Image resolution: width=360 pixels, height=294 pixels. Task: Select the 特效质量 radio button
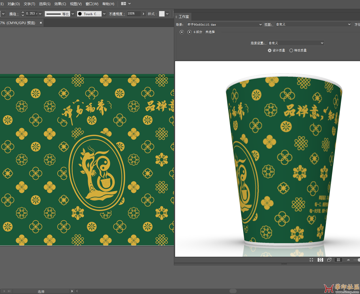[x=291, y=51]
